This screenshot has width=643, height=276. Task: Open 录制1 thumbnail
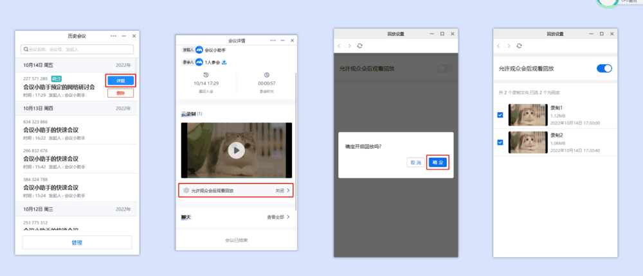coord(528,115)
